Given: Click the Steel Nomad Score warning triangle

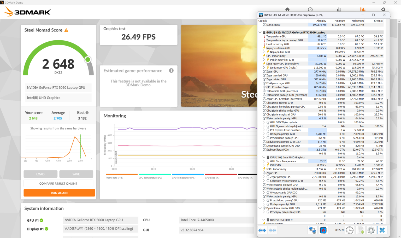Looking at the screenshot, I should pos(66,30).
